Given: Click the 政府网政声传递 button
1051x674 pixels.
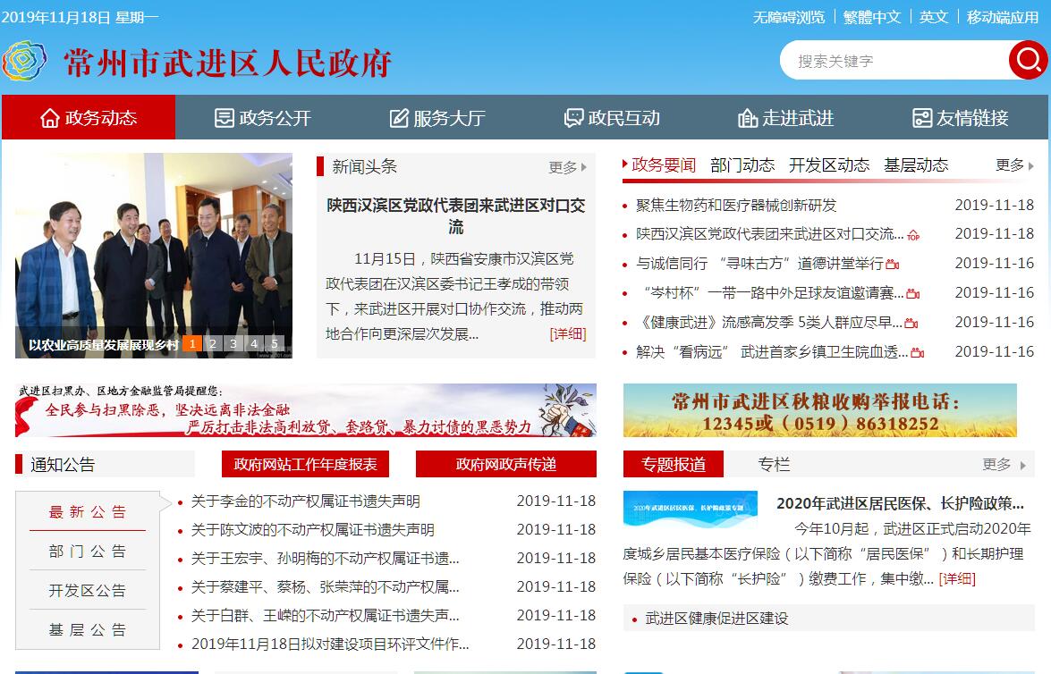Looking at the screenshot, I should click(x=506, y=464).
